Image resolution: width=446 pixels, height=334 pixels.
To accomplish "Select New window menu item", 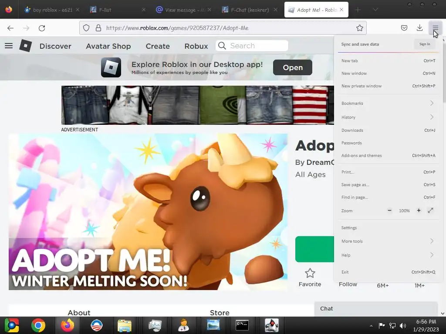I will point(388,73).
